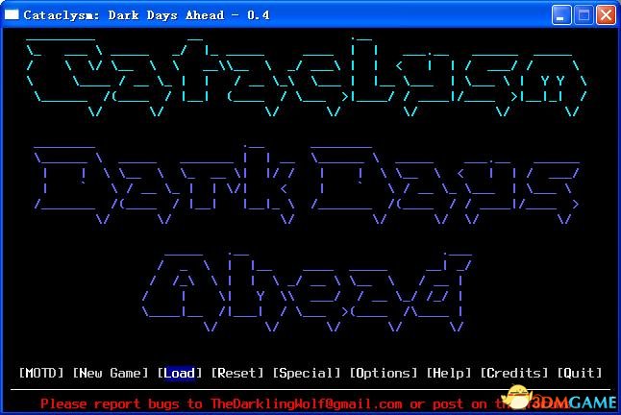Viewport: 621px width, 415px height.
Task: Minimize the Cataclysm window
Action: (561, 15)
